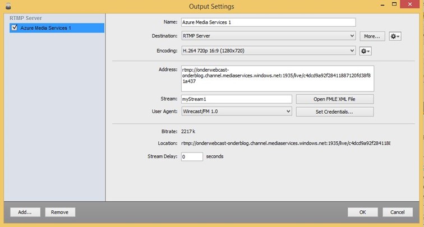The image size is (424, 227).
Task: Click into the Stream Delay input field
Action: [192, 157]
